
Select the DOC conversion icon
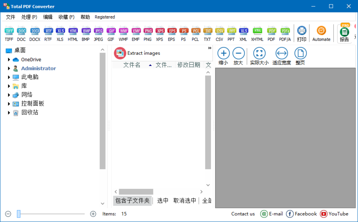point(21,33)
